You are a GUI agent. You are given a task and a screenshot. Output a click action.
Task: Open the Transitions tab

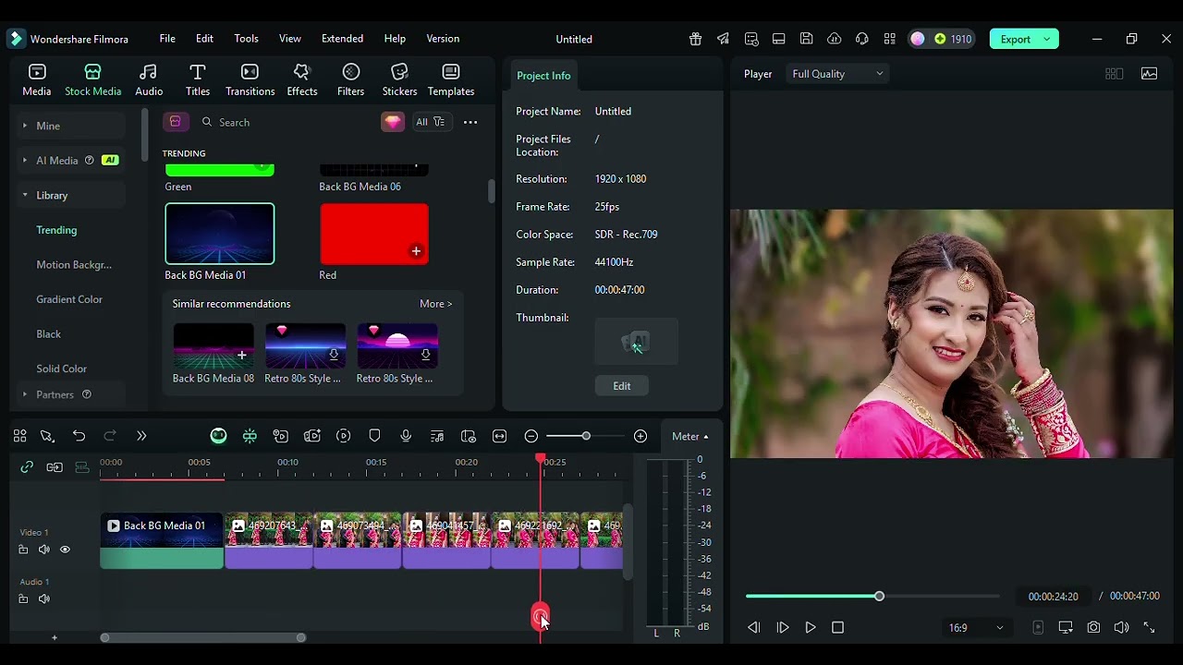250,79
